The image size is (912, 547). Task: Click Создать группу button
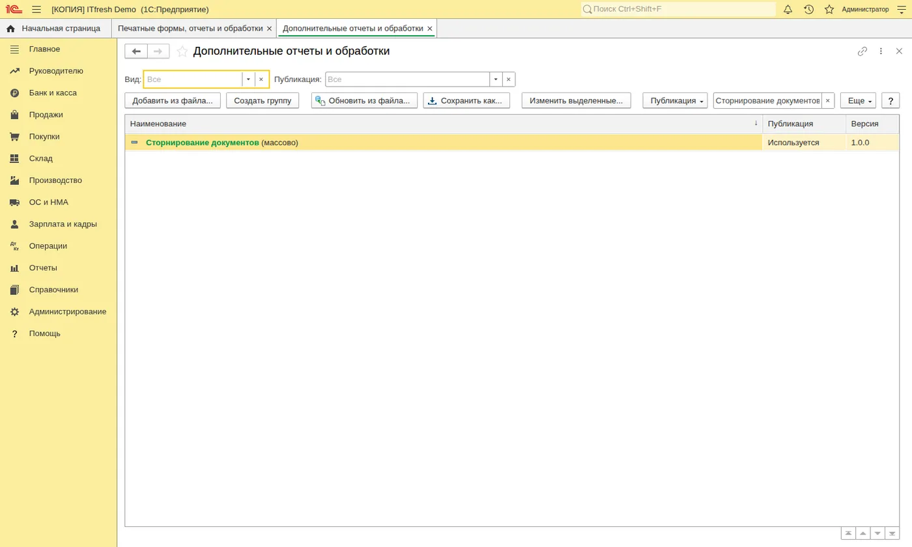pos(263,100)
